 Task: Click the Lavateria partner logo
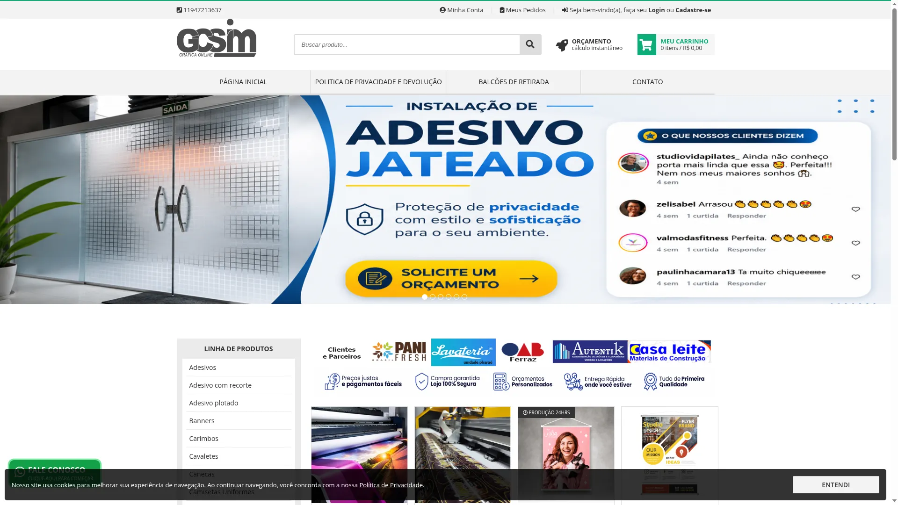[x=463, y=352]
